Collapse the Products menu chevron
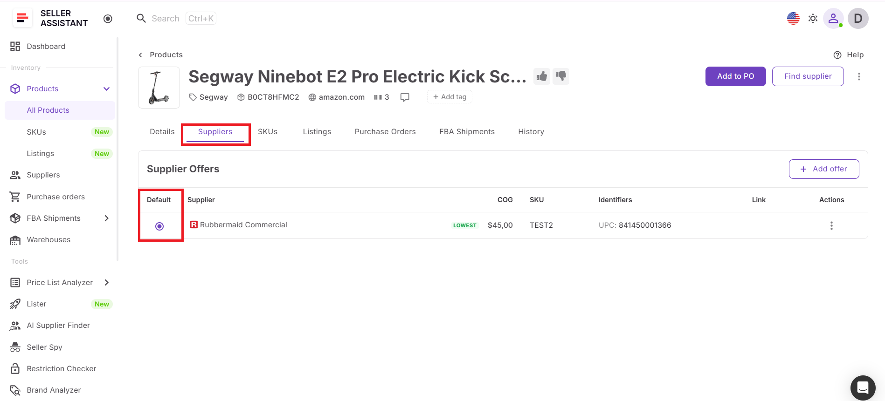This screenshot has width=885, height=401. [107, 89]
